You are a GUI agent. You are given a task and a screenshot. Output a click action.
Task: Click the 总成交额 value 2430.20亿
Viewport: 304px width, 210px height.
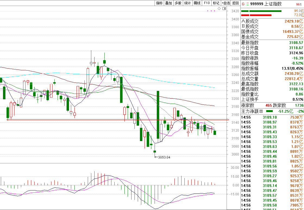pyautogui.click(x=293, y=74)
